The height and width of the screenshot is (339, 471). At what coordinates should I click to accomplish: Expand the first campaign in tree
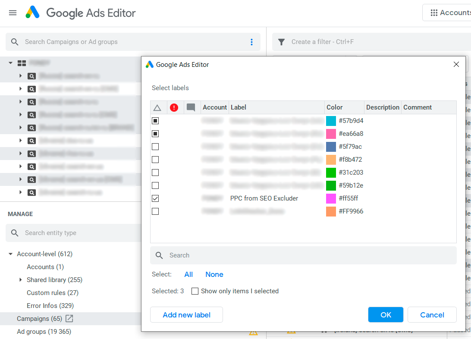point(20,75)
